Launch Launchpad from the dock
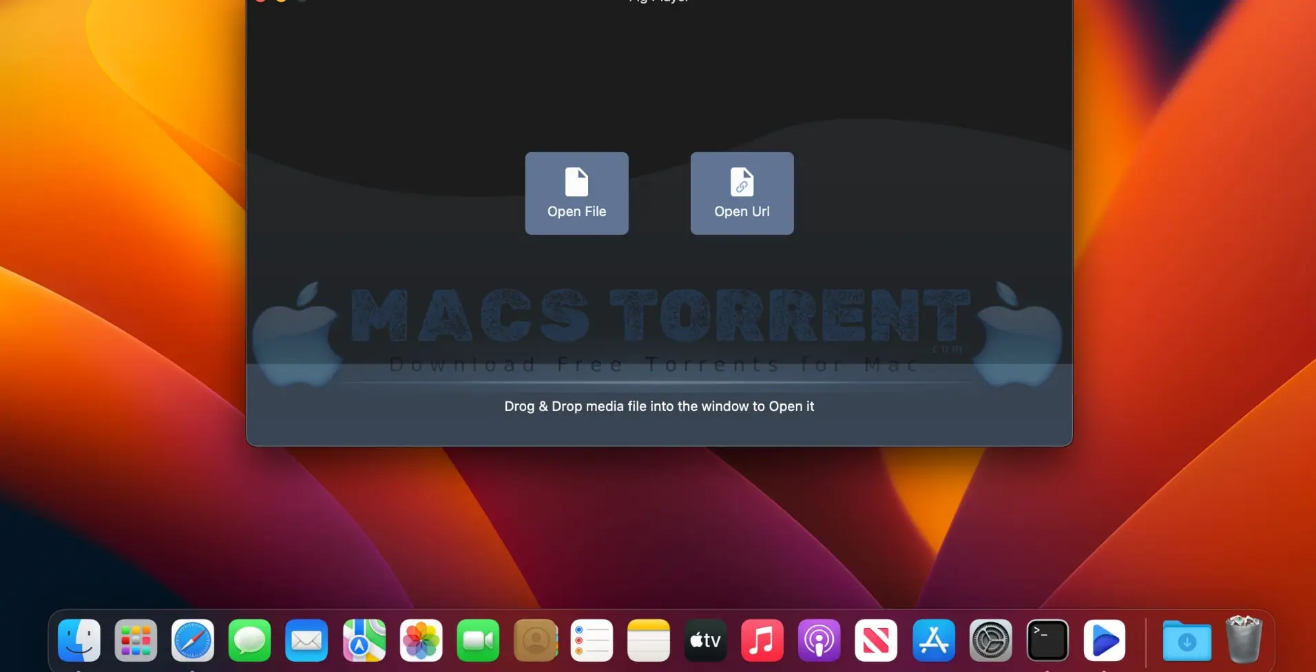The height and width of the screenshot is (672, 1316). click(x=136, y=640)
